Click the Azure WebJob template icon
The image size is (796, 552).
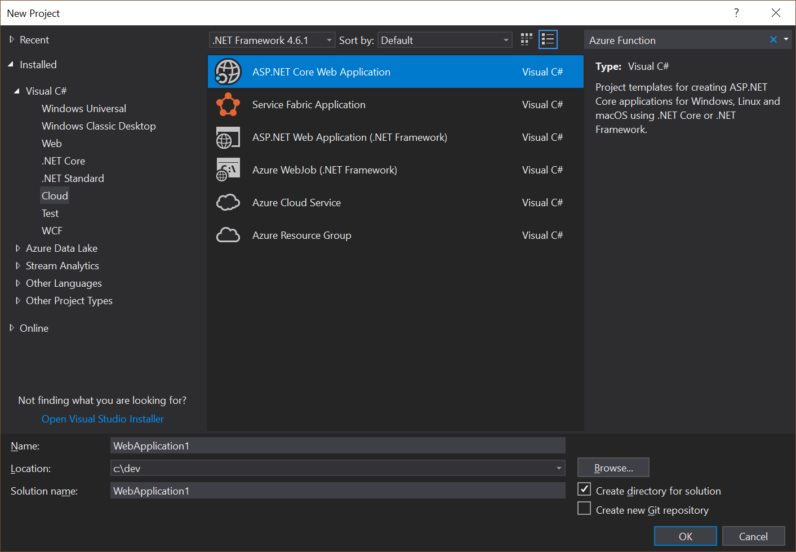[x=228, y=170]
